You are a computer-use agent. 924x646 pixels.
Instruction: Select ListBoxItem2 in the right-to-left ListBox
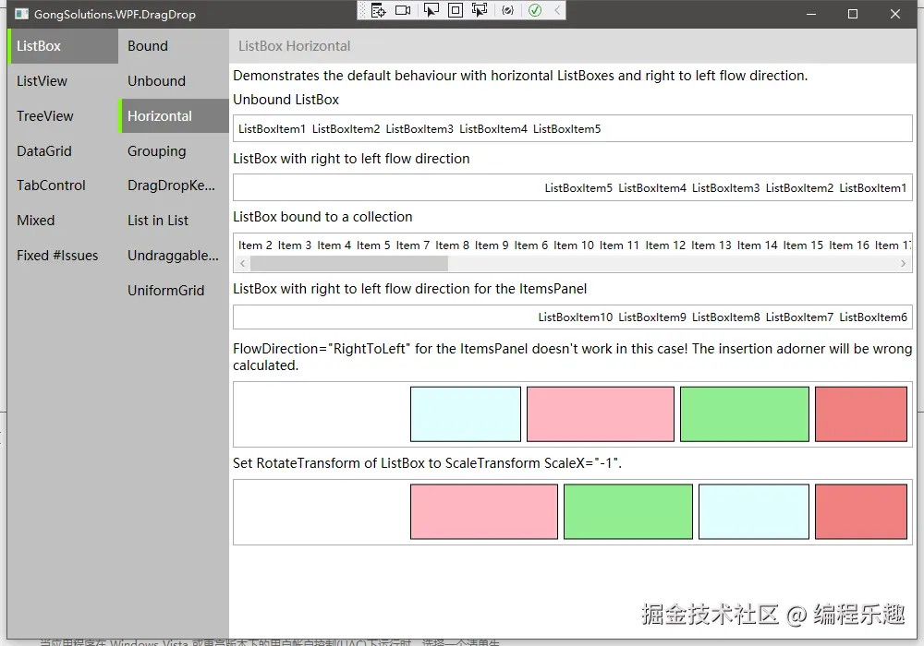click(x=799, y=187)
